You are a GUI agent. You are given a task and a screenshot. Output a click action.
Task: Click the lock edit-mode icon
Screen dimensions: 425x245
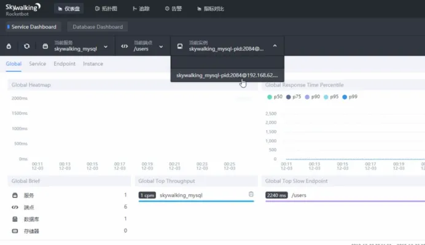point(9,46)
